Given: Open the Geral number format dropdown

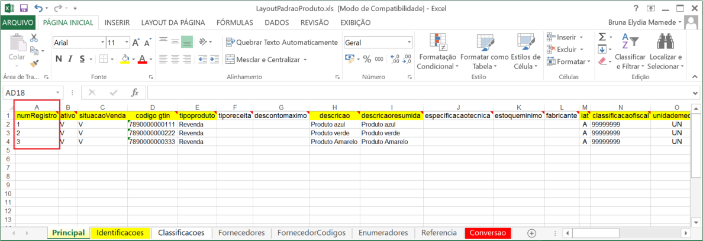Looking at the screenshot, I should (x=409, y=43).
